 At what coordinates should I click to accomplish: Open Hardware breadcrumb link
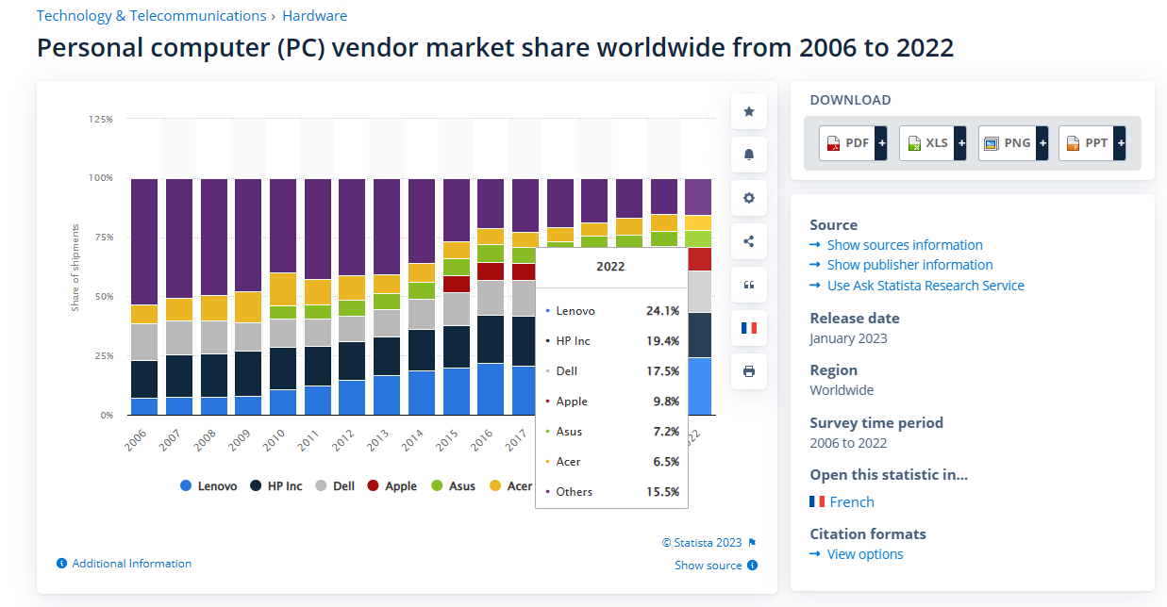tap(314, 16)
